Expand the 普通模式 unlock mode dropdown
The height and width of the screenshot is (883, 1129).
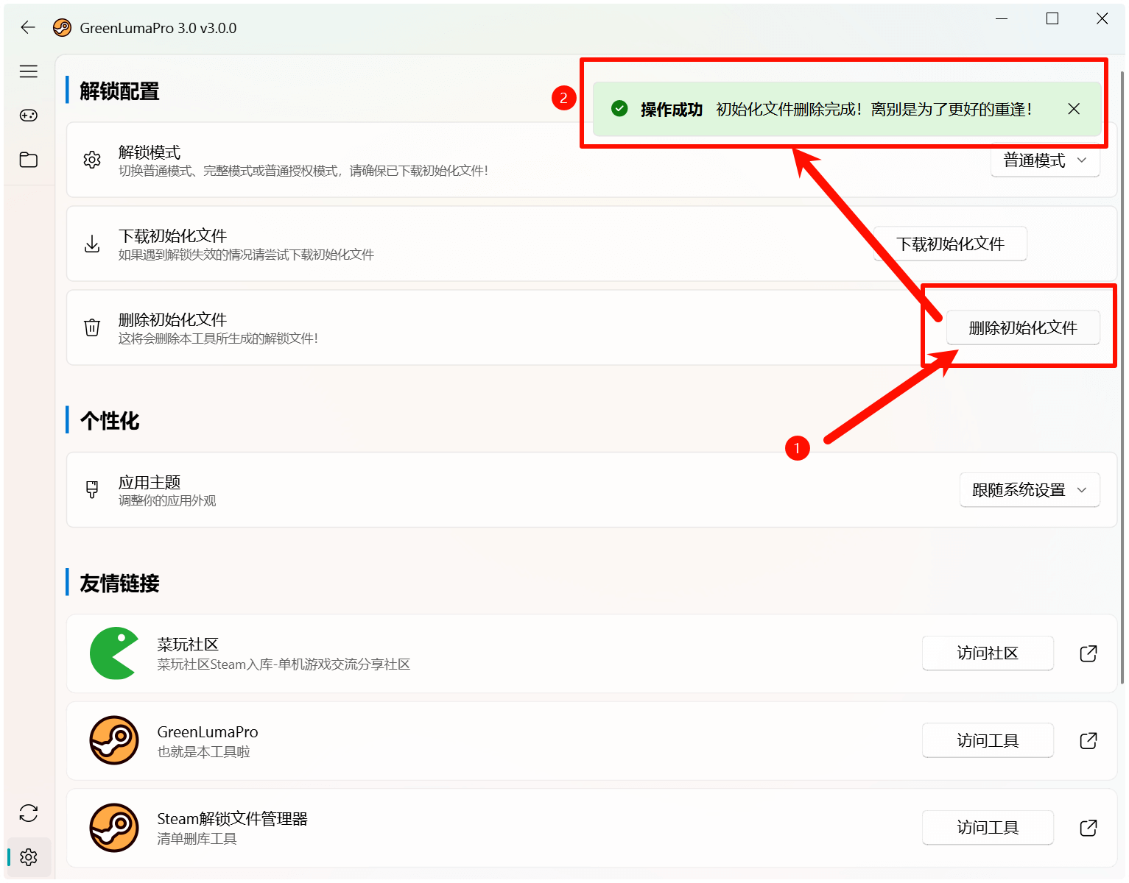click(x=1045, y=161)
